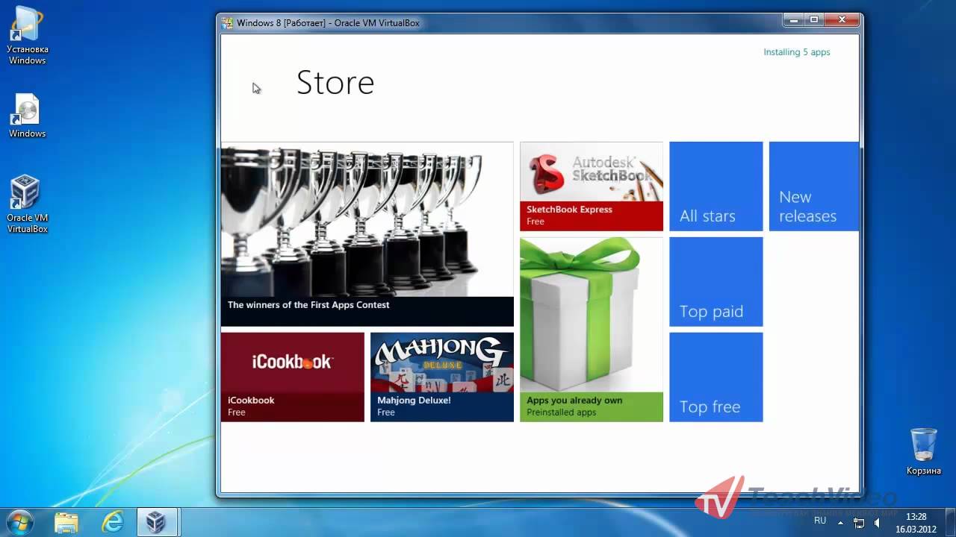Click the VirtualBox window title bar icon
The width and height of the screenshot is (956, 537).
click(227, 23)
